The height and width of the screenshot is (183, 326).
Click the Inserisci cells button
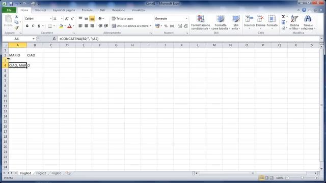coord(249,22)
